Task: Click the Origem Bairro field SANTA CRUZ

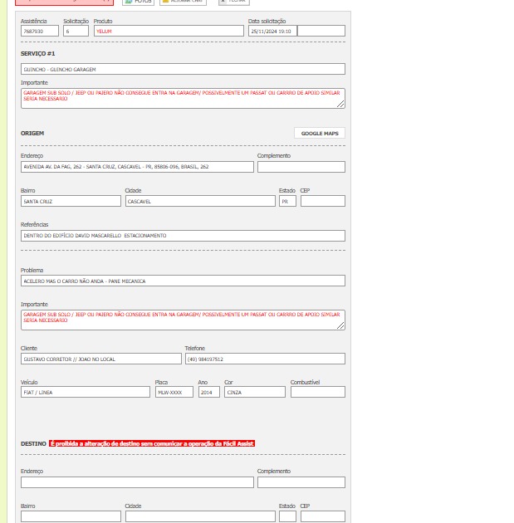Action: (71, 201)
